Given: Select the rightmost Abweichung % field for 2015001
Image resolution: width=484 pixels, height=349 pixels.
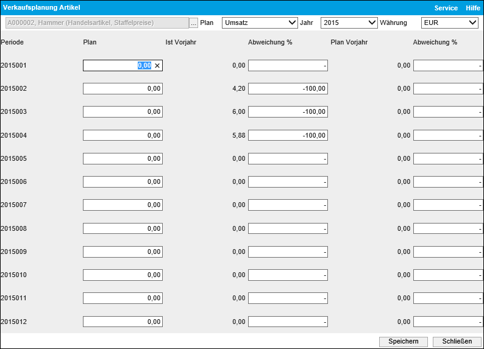Looking at the screenshot, I should pos(448,66).
